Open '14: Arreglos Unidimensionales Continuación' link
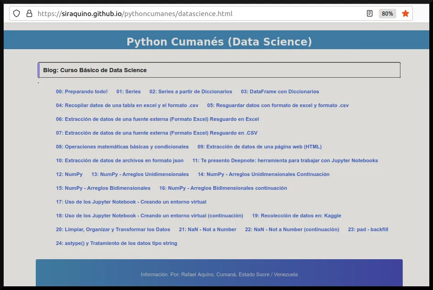Viewport: 433px width, 290px height. click(263, 174)
